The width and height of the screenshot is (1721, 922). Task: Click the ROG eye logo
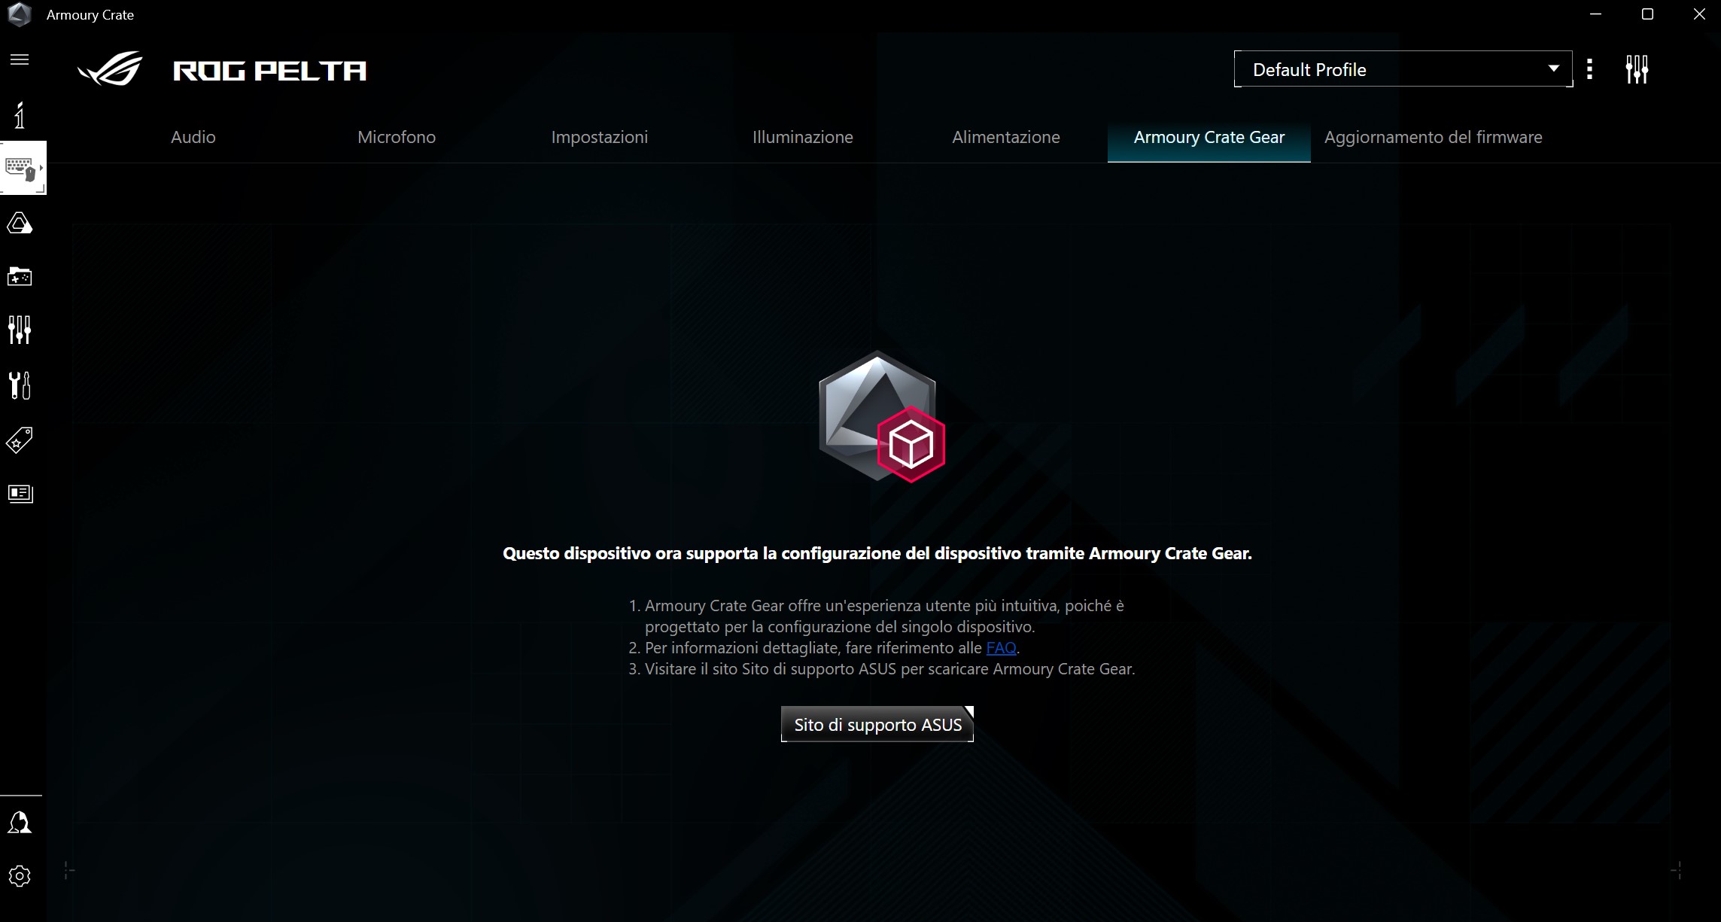pos(111,69)
